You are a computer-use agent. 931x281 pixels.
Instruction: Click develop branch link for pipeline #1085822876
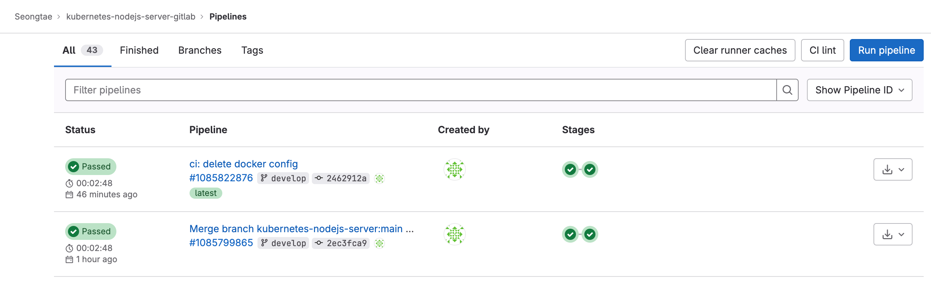click(x=283, y=178)
